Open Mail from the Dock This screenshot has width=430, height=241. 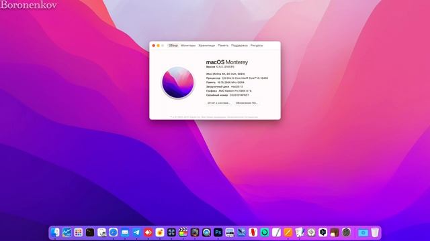pyautogui.click(x=125, y=232)
